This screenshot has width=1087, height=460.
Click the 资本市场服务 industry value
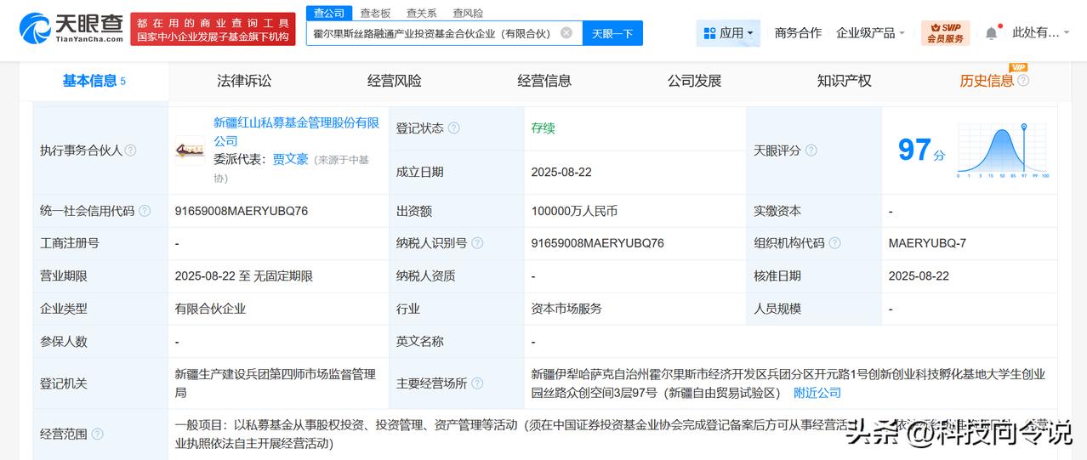pyautogui.click(x=566, y=309)
